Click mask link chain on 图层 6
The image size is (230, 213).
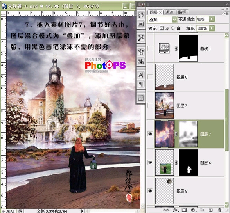coord(176,162)
